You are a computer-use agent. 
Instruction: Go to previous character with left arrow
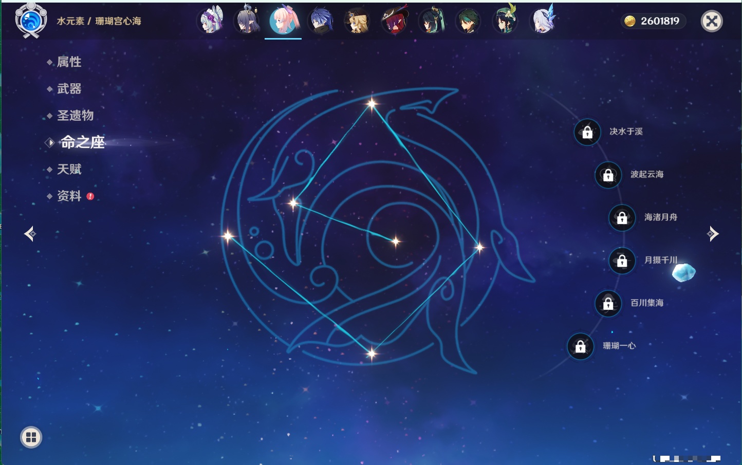(30, 234)
